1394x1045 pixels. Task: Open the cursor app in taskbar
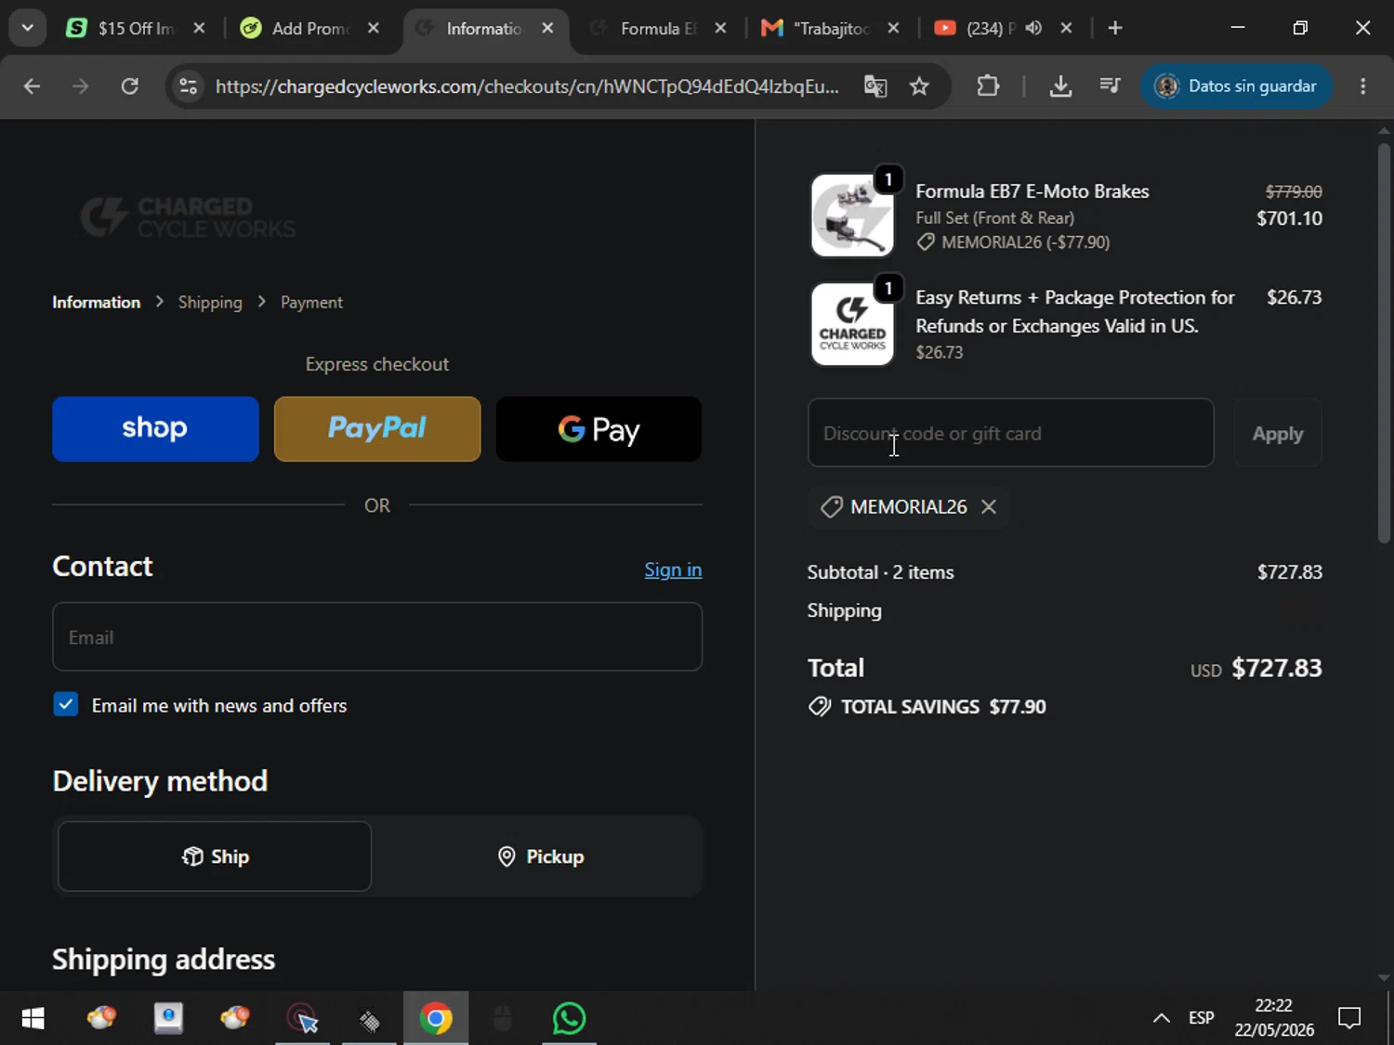(302, 1019)
